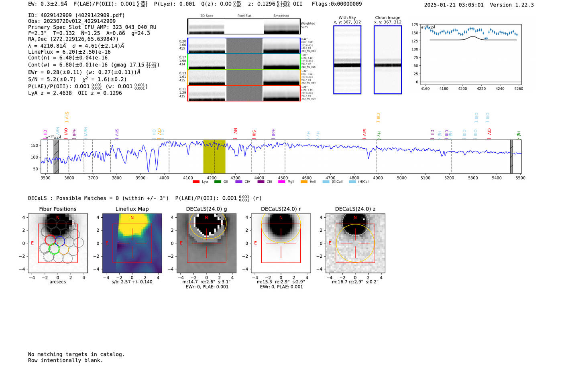This screenshot has width=562, height=382.
Task: Click '2D Spec' column header
Action: pos(207,16)
